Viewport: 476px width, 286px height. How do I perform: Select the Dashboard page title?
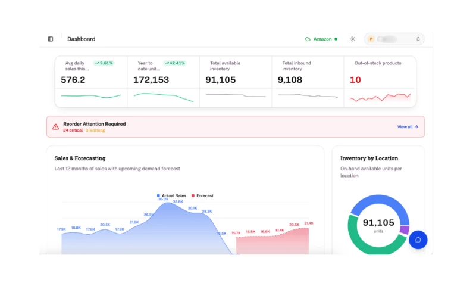81,39
